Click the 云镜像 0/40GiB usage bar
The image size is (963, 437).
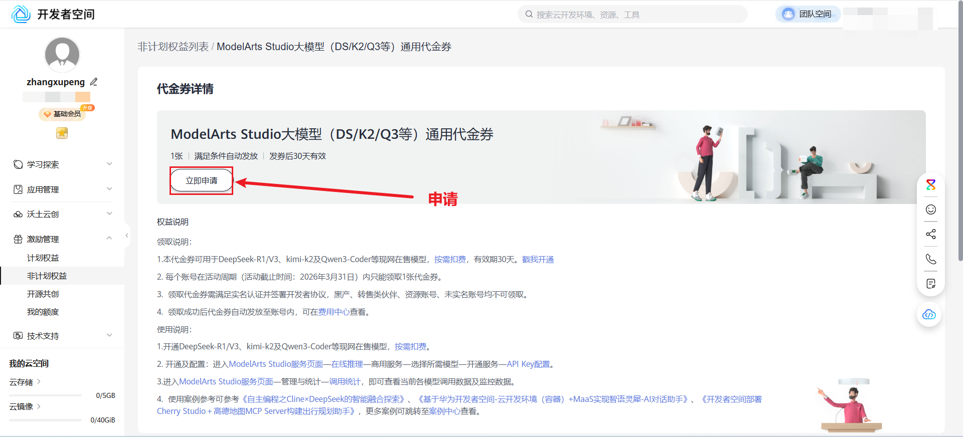click(45, 420)
